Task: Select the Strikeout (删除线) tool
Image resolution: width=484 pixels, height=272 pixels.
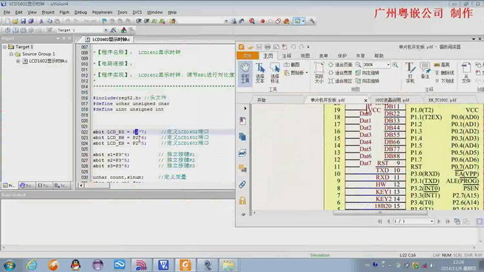Action: (x=444, y=72)
